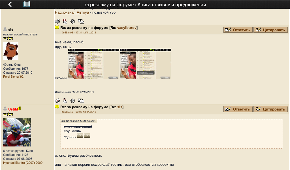Viewport: 290px width, 170px height.
Task: Open the Радиоканал Автоуа link
Action: pyautogui.click(x=72, y=12)
